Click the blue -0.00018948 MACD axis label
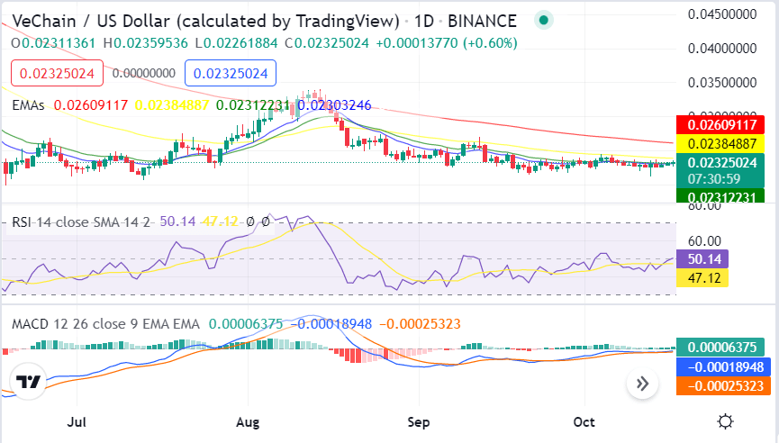This screenshot has width=779, height=443. (x=723, y=367)
